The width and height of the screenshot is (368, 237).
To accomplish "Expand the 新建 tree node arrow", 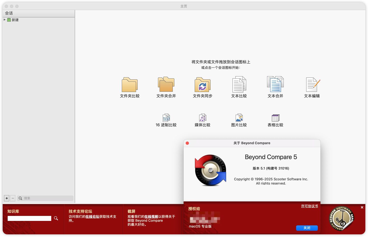I will pyautogui.click(x=4, y=20).
